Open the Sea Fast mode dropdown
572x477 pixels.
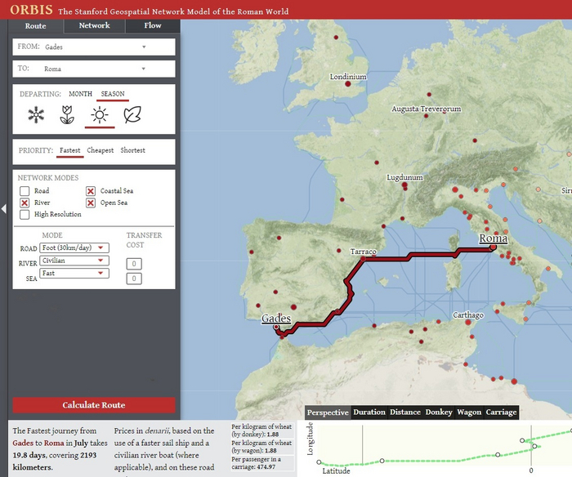click(x=74, y=273)
